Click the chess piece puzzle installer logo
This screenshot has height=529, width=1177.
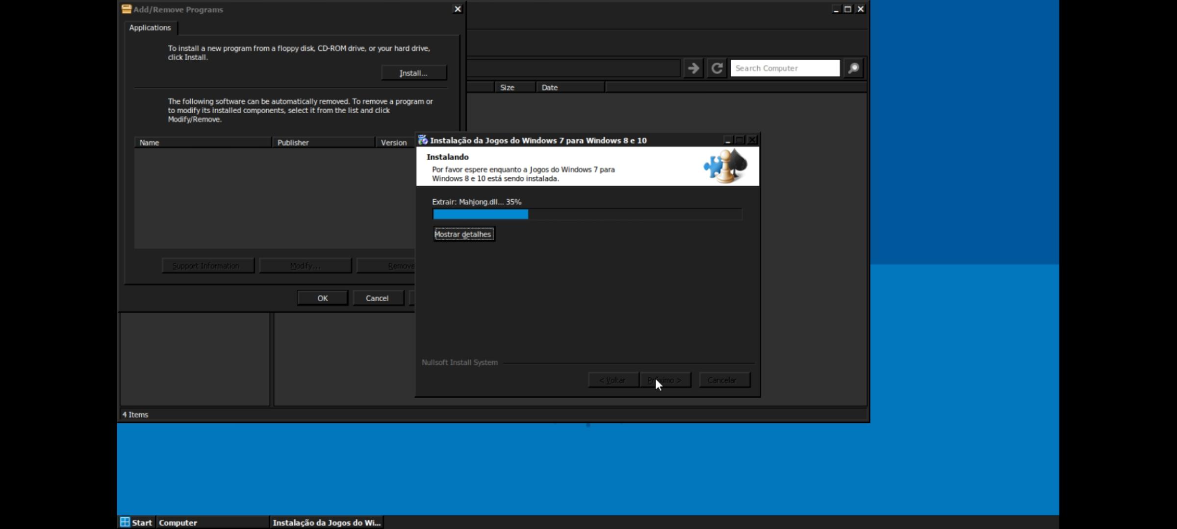point(725,166)
